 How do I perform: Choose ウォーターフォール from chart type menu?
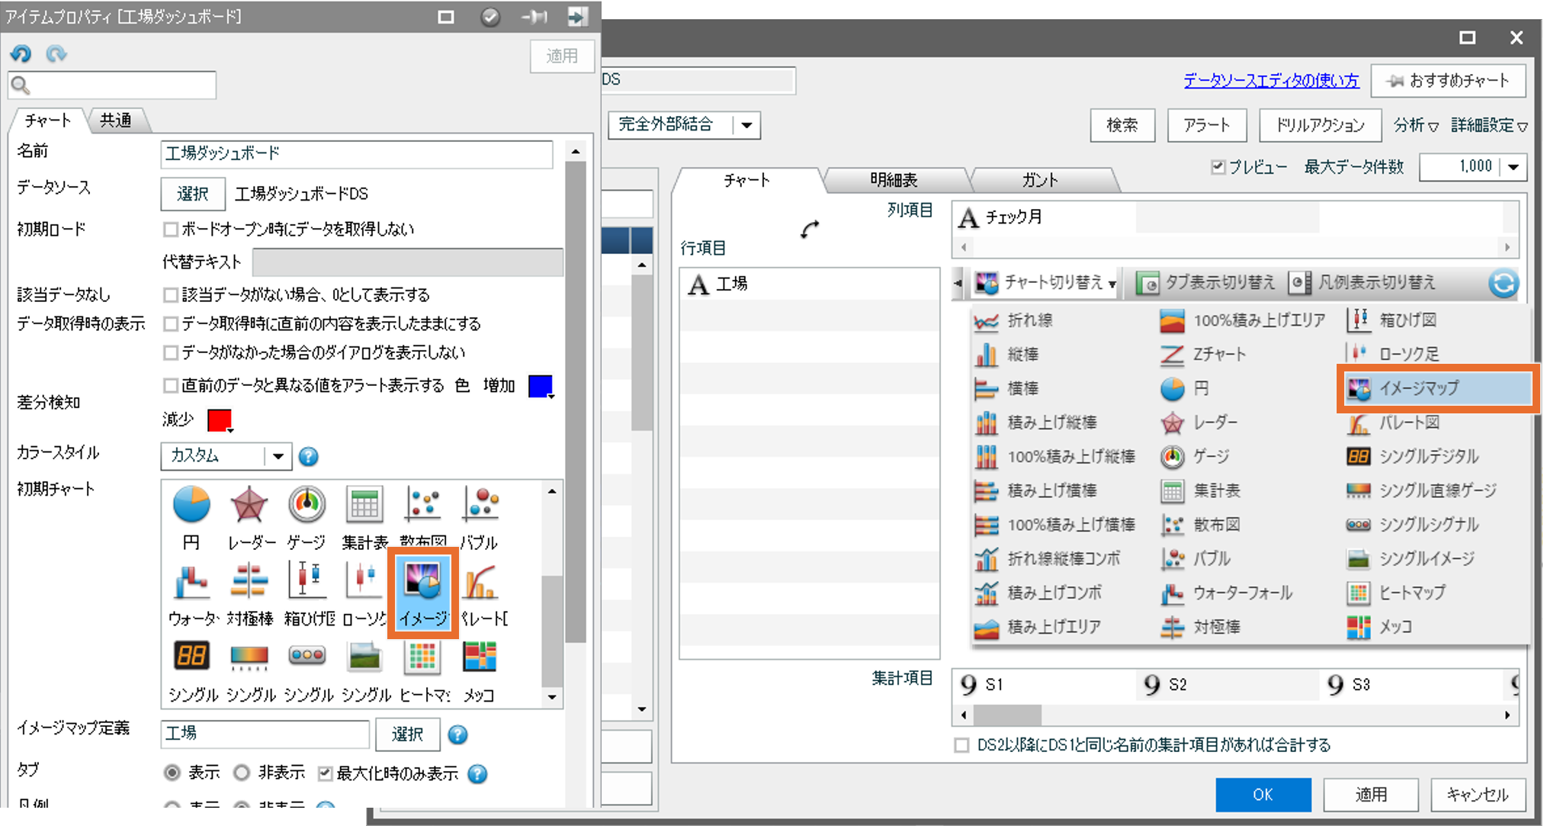(1227, 593)
